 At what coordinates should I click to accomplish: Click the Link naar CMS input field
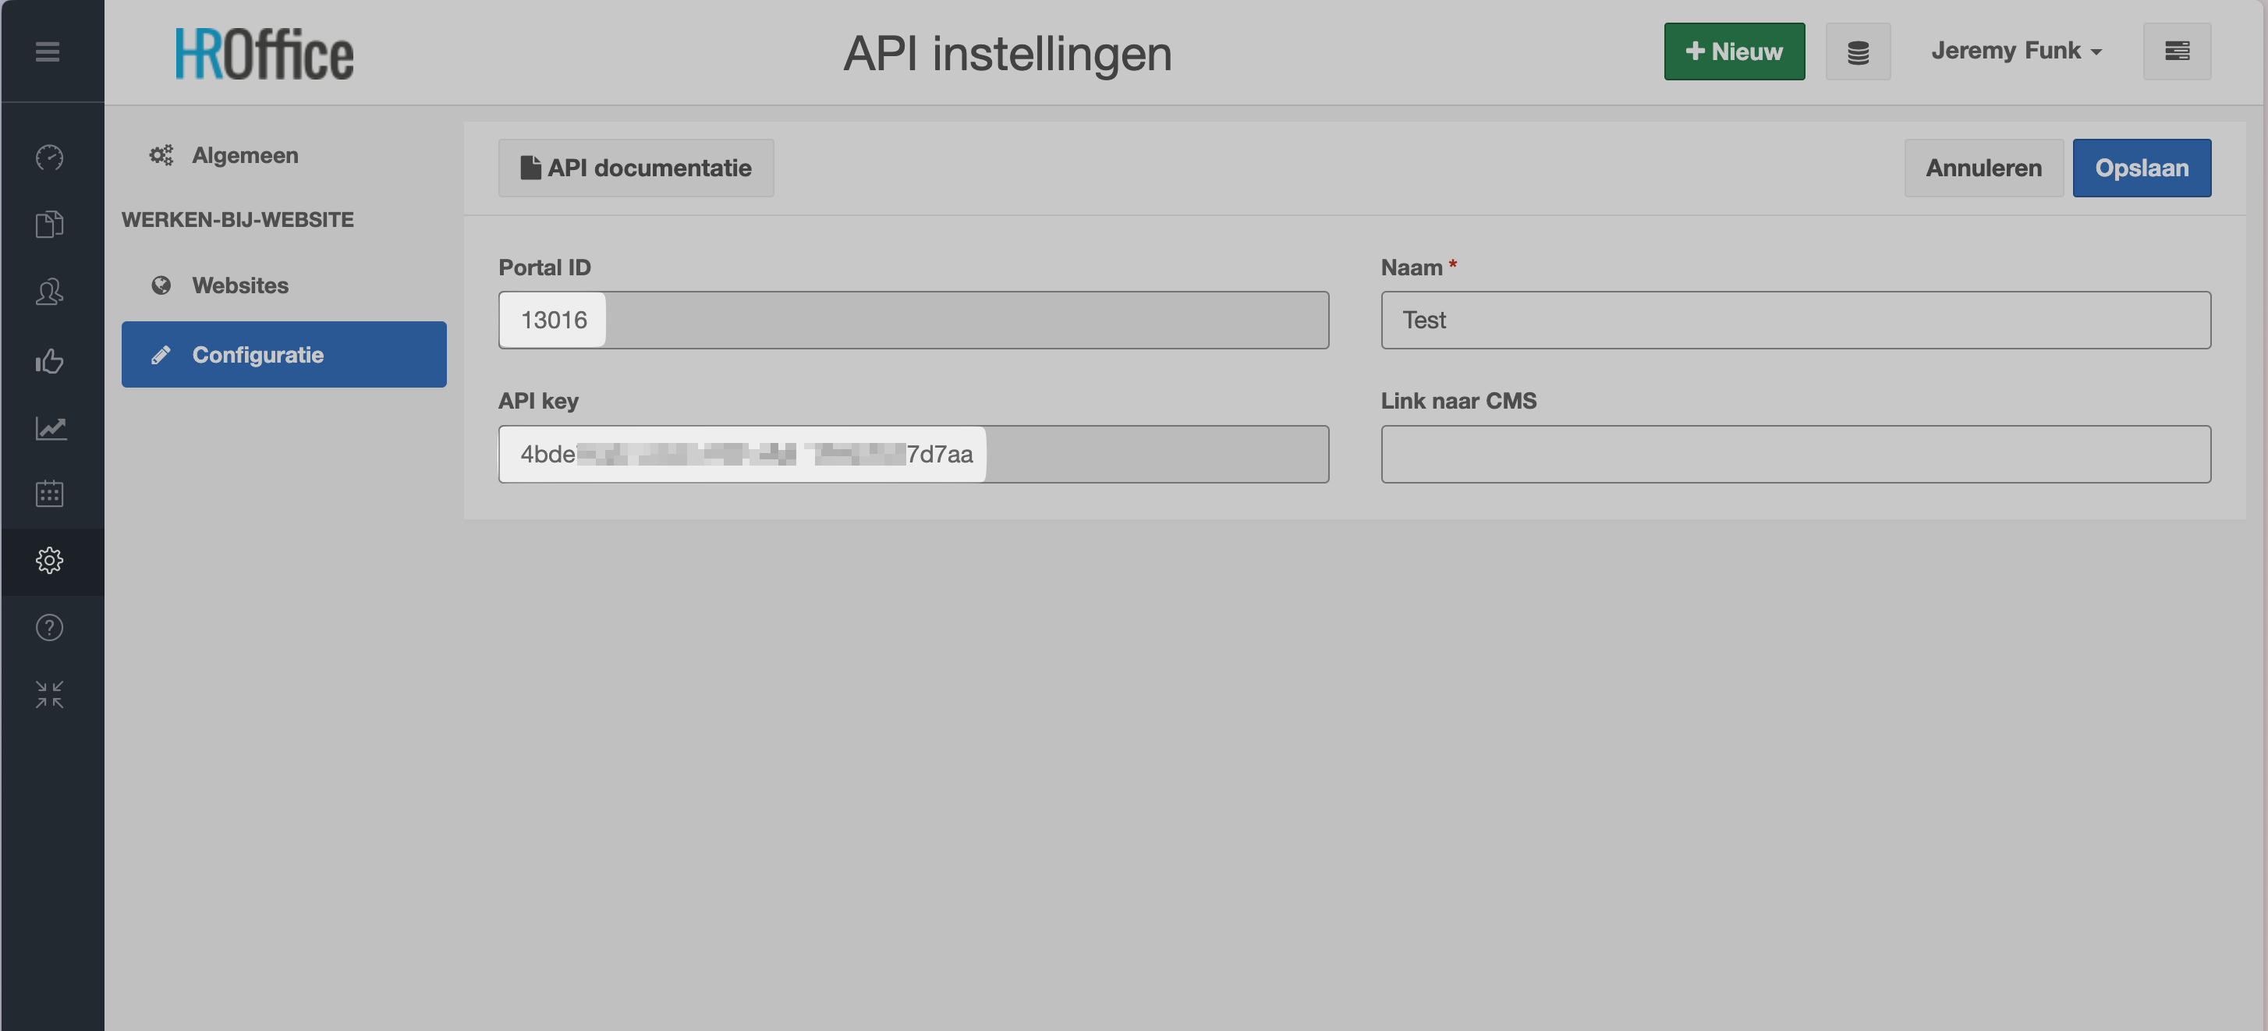1795,455
